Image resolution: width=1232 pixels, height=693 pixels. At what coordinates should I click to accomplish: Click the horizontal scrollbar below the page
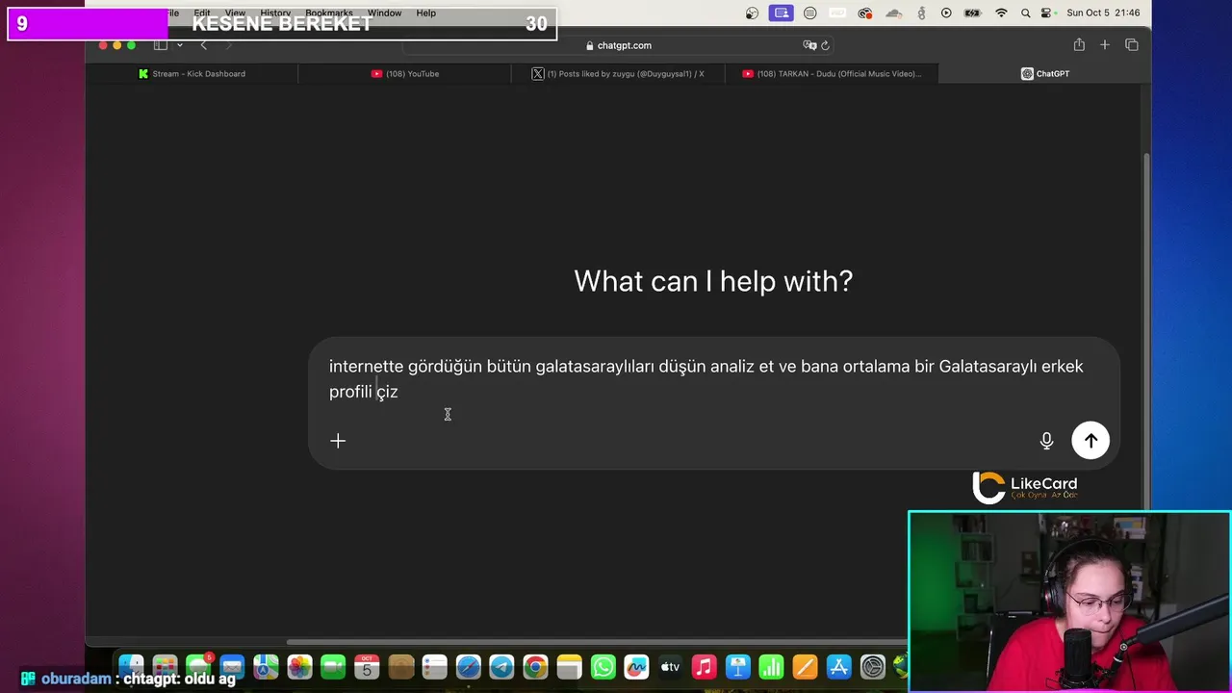[x=597, y=642]
